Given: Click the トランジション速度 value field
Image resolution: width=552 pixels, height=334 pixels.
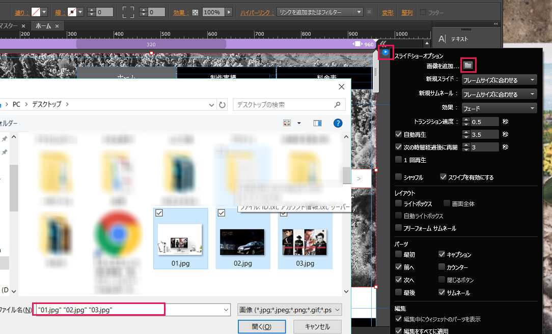Looking at the screenshot, I should 484,122.
